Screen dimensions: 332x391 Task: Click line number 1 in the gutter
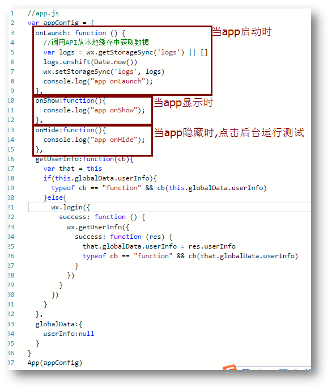click(12, 13)
